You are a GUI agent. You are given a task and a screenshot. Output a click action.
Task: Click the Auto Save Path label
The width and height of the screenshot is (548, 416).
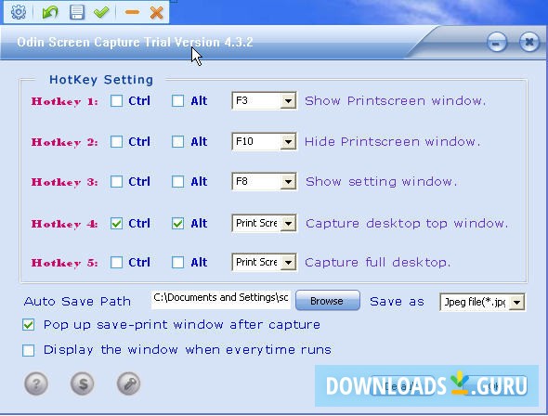pos(77,302)
